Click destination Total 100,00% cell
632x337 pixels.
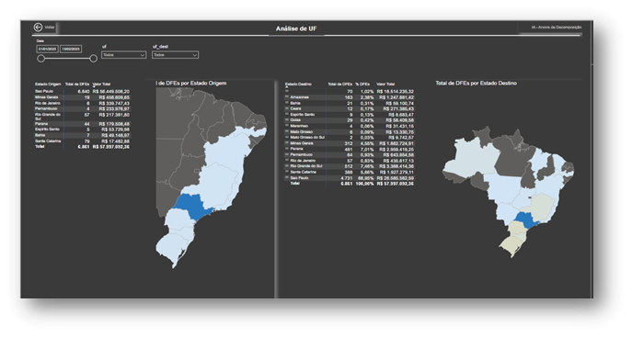point(365,184)
